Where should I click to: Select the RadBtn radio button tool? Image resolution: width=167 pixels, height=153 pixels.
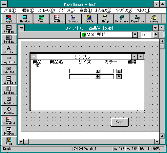click(9, 111)
